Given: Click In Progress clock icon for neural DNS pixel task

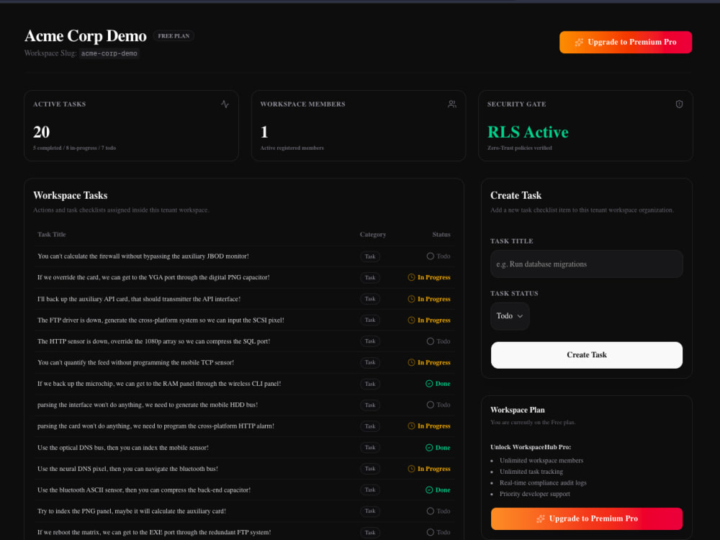Looking at the screenshot, I should tap(411, 469).
